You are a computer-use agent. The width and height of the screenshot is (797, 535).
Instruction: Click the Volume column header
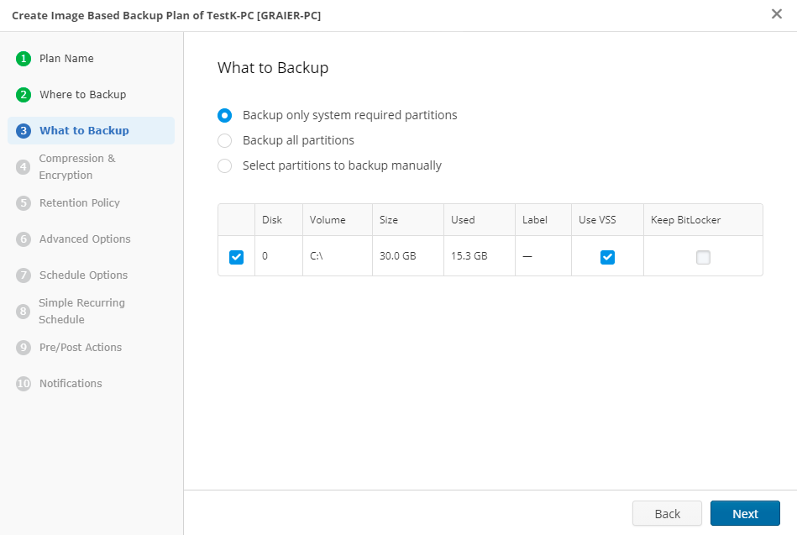tap(327, 219)
